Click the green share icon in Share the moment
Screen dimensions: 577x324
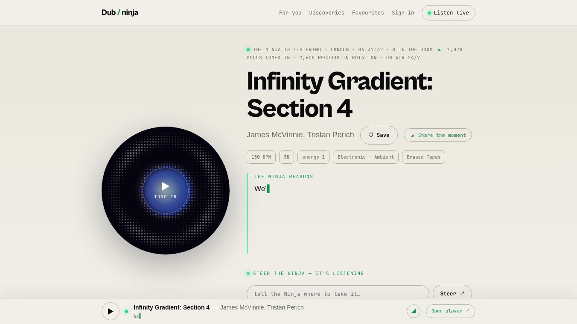(x=412, y=135)
